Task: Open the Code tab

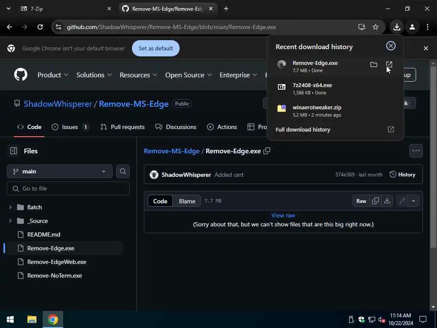Action: pyautogui.click(x=29, y=127)
